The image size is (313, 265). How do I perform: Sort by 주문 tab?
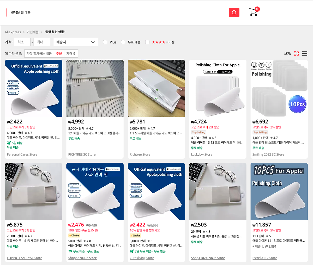tap(59, 54)
